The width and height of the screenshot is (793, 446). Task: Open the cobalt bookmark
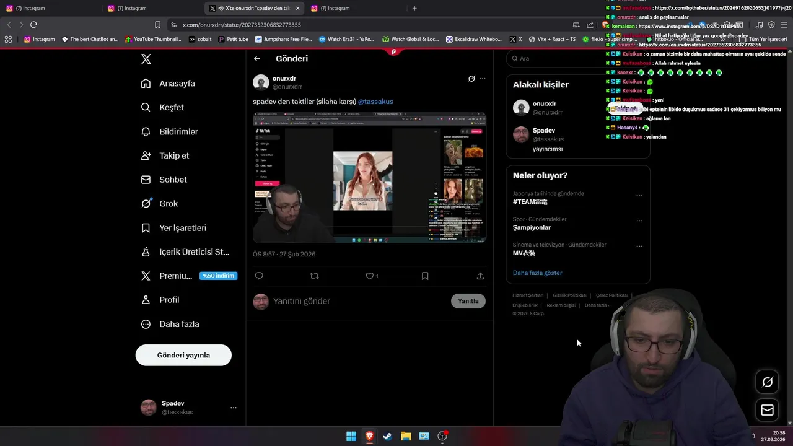[x=200, y=39]
